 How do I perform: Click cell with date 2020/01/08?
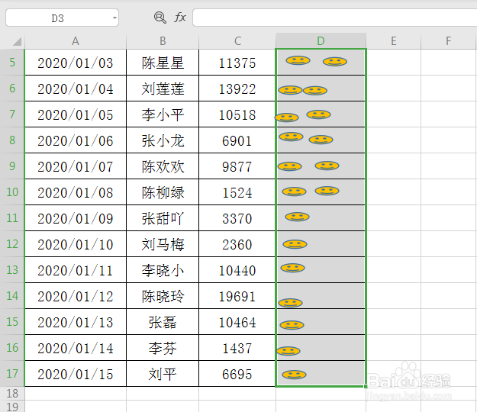pyautogui.click(x=75, y=192)
